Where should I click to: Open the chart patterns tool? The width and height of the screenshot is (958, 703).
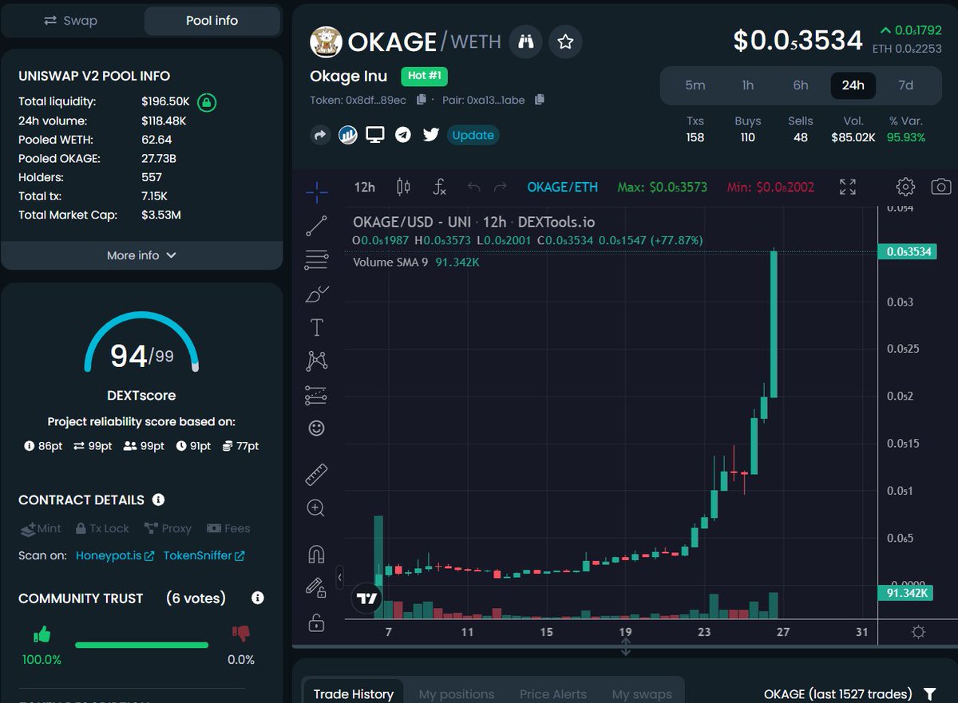pyautogui.click(x=317, y=361)
